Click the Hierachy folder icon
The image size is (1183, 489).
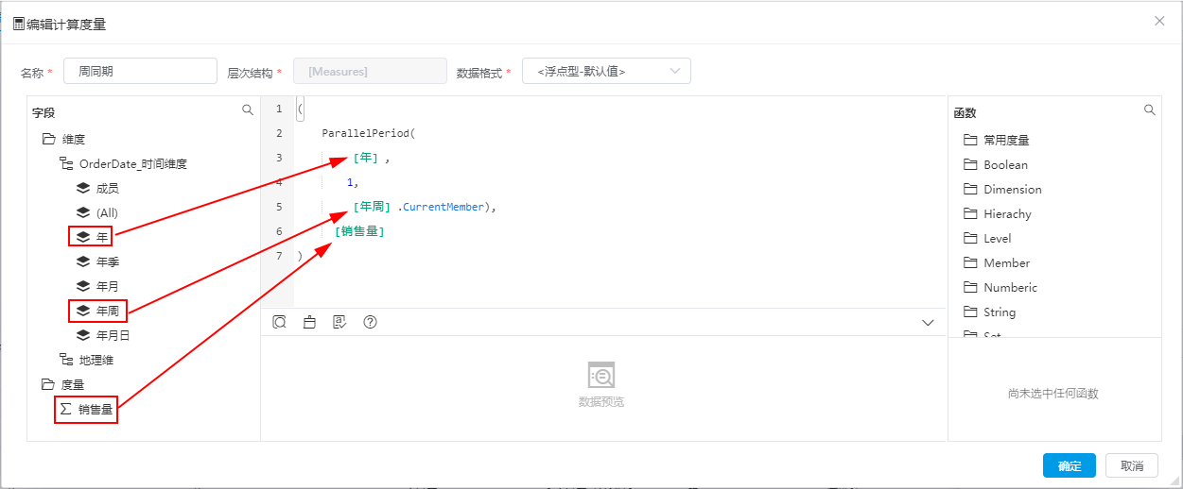click(969, 213)
